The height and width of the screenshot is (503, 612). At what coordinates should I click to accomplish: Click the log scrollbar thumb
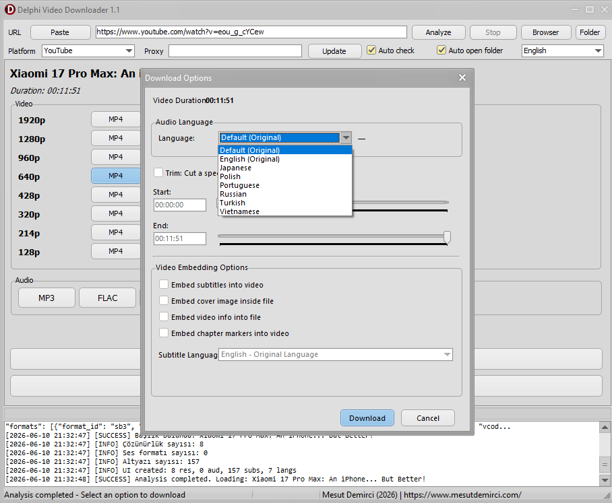click(x=605, y=465)
